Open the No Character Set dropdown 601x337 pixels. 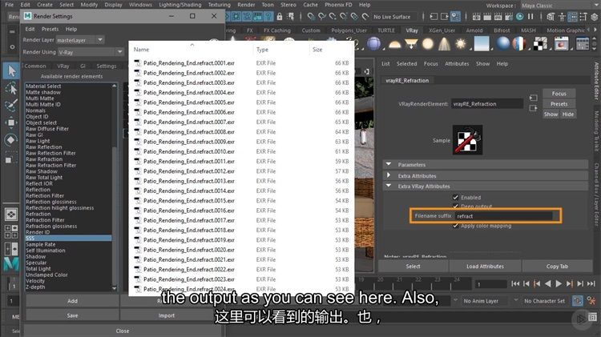(x=544, y=301)
